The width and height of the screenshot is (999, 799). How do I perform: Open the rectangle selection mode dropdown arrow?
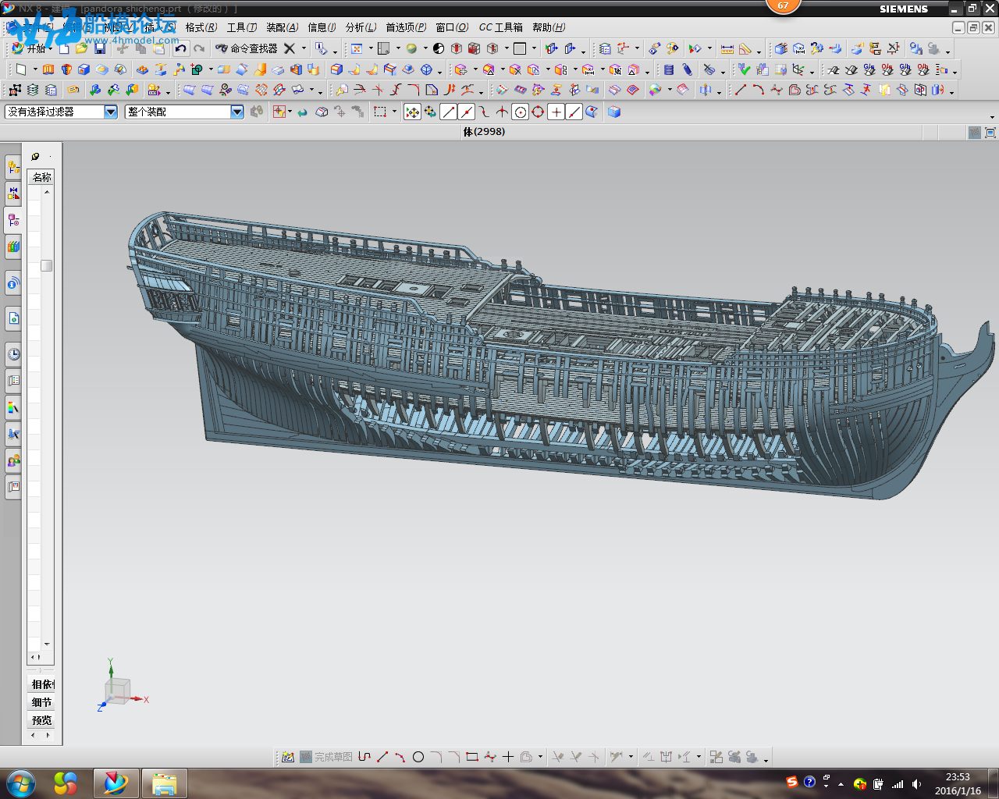click(394, 112)
